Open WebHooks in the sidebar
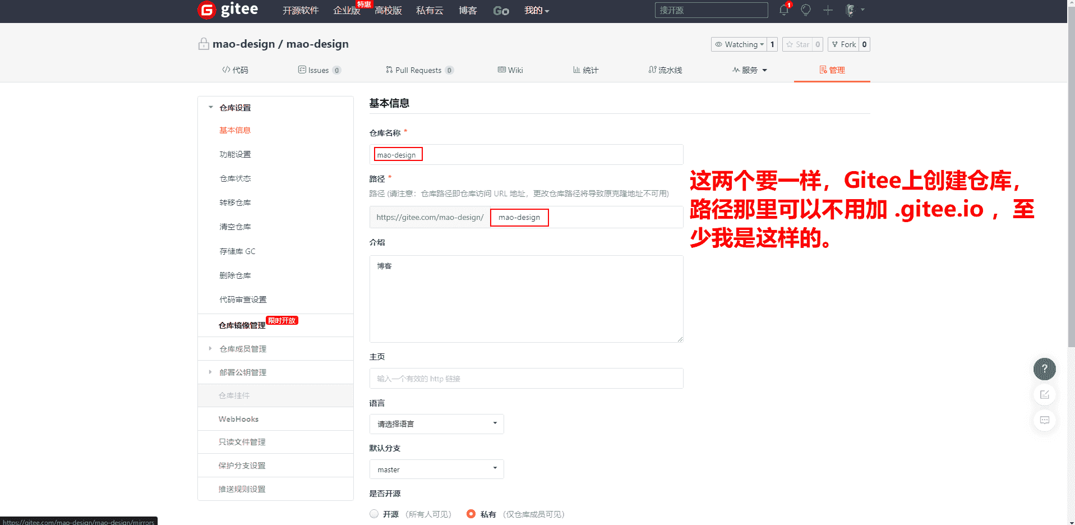This screenshot has width=1075, height=525. (238, 419)
